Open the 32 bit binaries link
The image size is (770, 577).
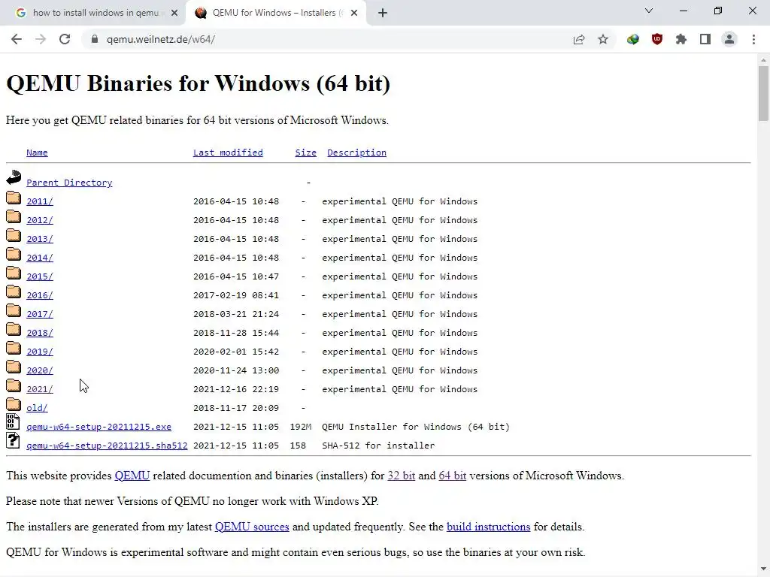point(402,476)
